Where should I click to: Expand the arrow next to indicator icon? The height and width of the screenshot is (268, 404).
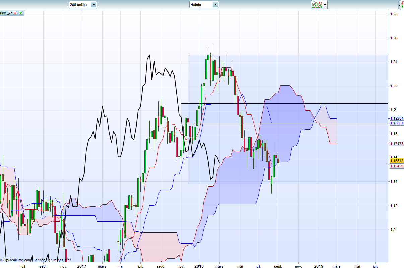tap(325, 5)
